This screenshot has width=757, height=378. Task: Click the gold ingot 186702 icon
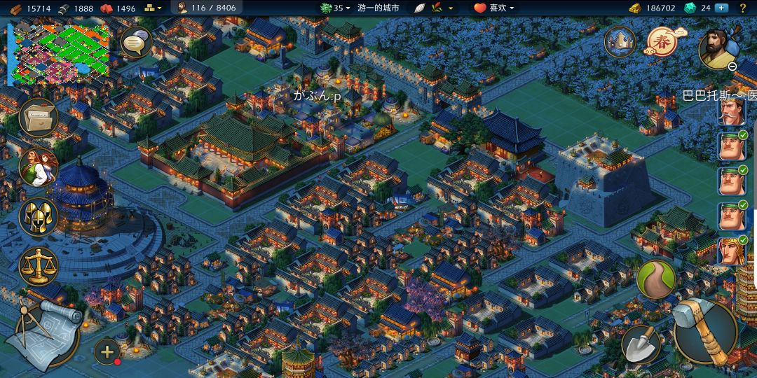(x=635, y=8)
